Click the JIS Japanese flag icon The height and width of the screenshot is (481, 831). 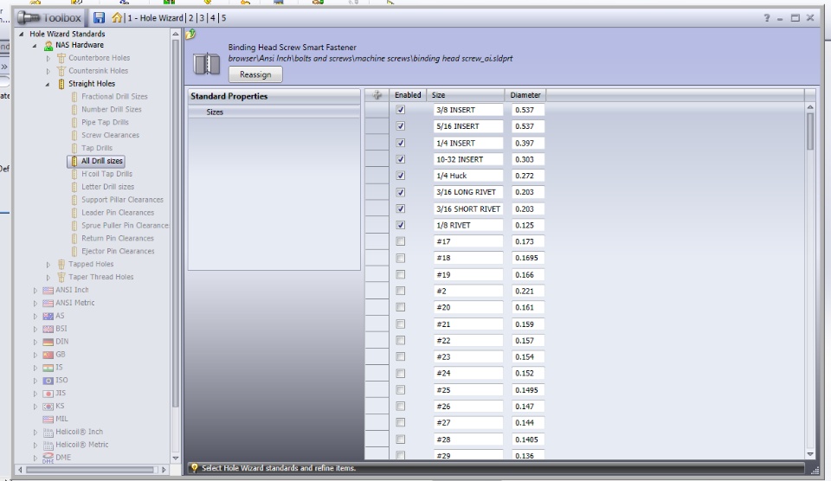coord(48,394)
